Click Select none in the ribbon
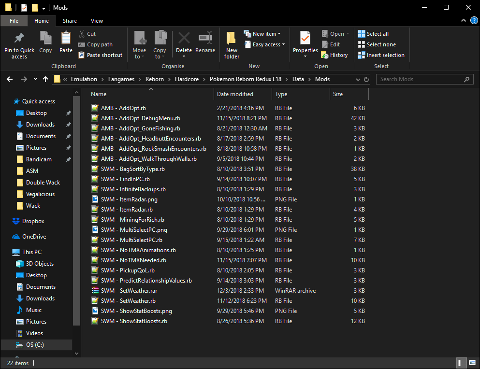The height and width of the screenshot is (369, 480). click(377, 44)
